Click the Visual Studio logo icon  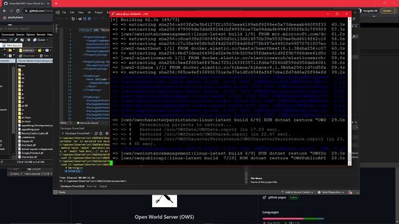58,12
